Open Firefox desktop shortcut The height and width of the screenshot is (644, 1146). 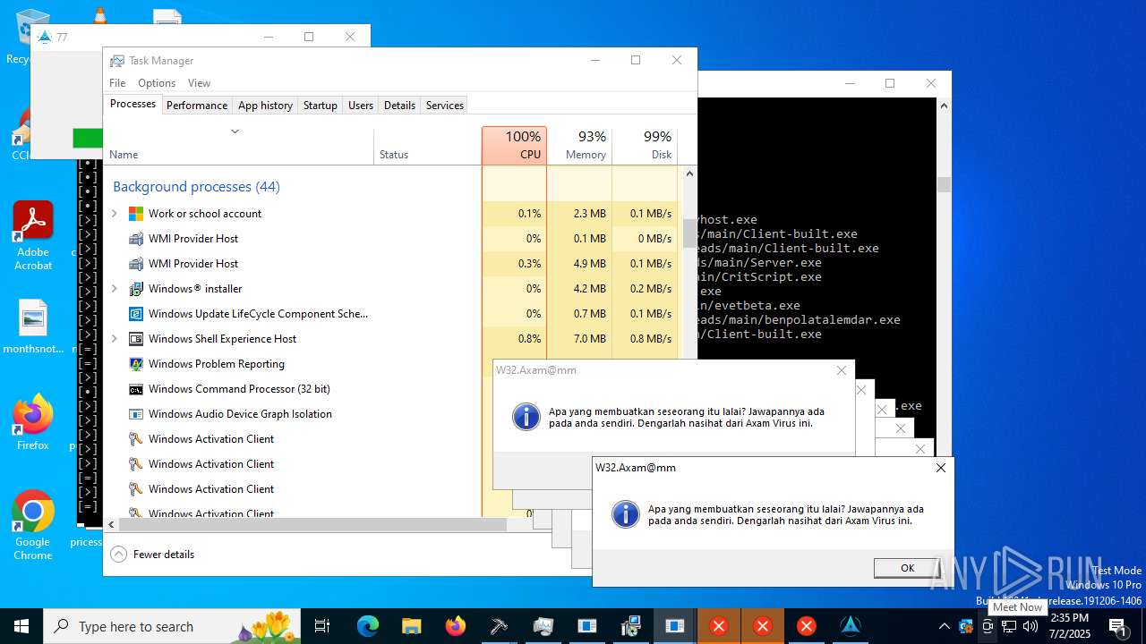(x=33, y=422)
